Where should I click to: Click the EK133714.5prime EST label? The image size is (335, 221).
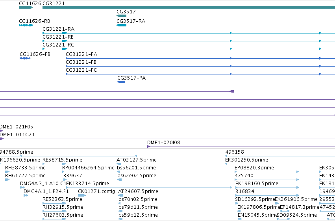click(88, 184)
